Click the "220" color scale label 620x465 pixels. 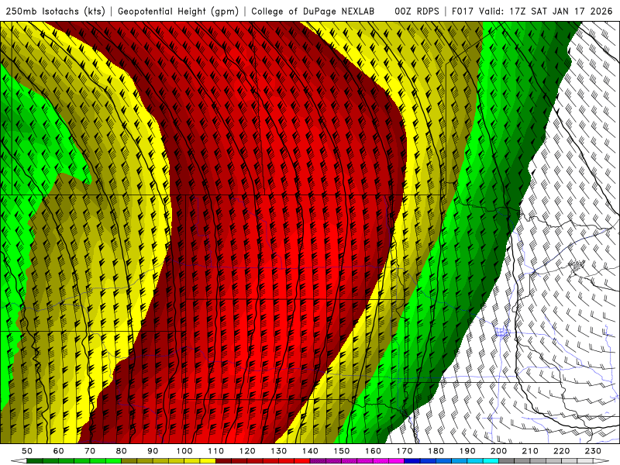point(561,451)
